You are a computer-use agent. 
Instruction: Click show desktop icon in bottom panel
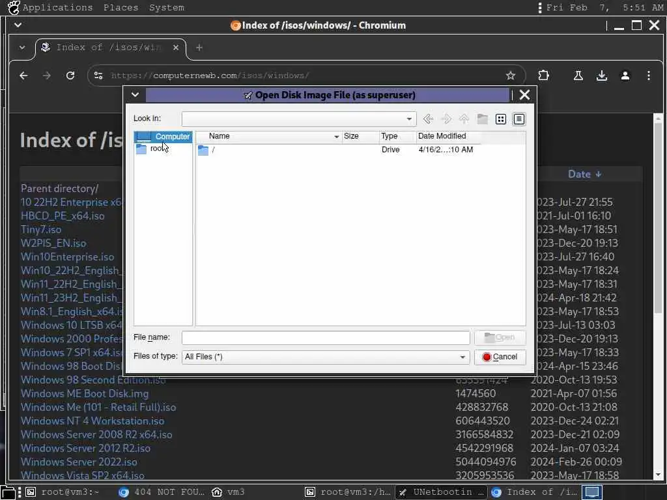click(x=8, y=492)
